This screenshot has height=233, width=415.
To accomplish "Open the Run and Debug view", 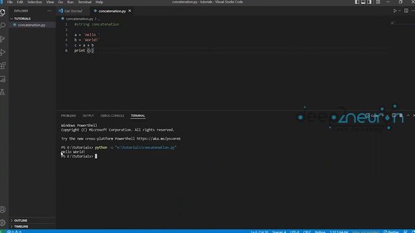I will pos(3,52).
